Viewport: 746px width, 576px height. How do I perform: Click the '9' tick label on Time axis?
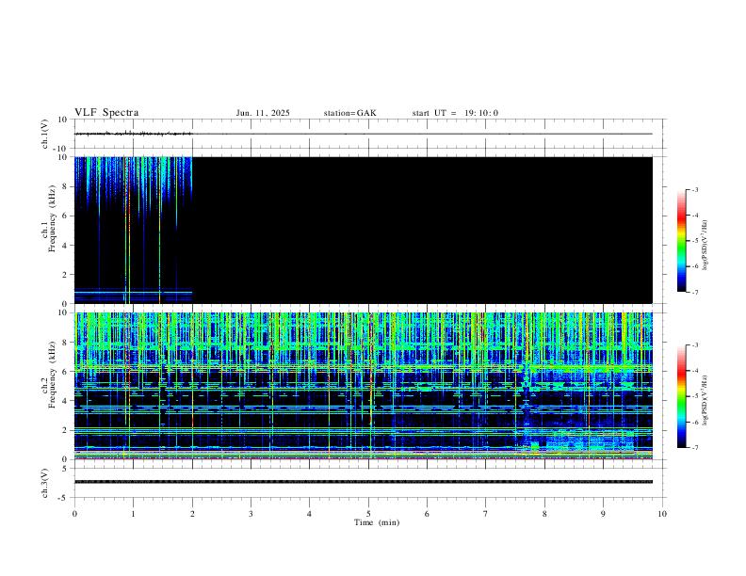[603, 514]
